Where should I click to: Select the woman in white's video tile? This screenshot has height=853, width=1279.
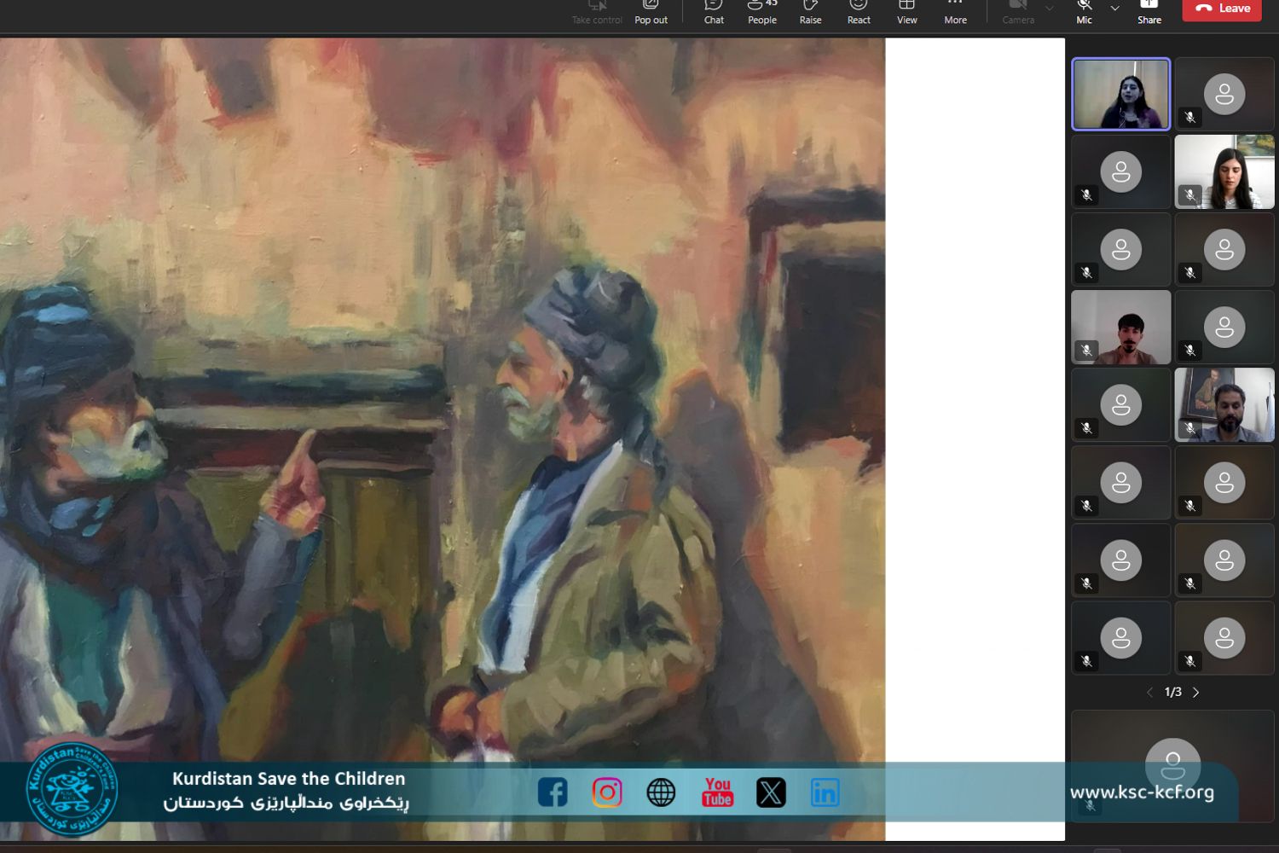[x=1224, y=171]
